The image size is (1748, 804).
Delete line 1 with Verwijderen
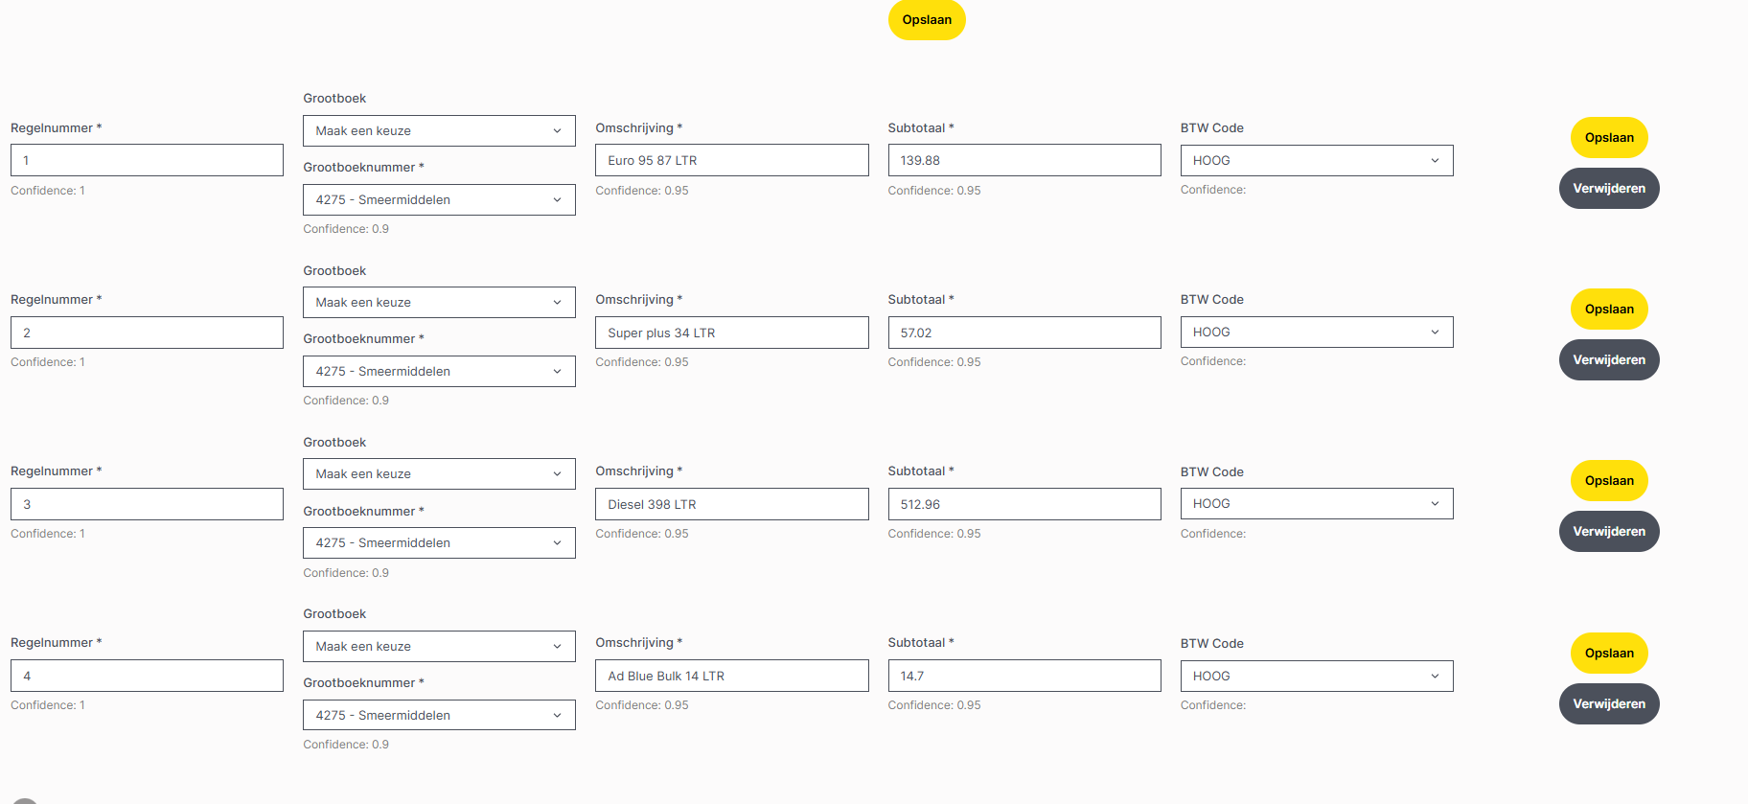click(1609, 189)
